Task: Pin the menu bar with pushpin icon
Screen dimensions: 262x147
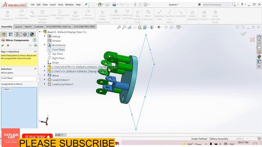Action: [86, 4]
